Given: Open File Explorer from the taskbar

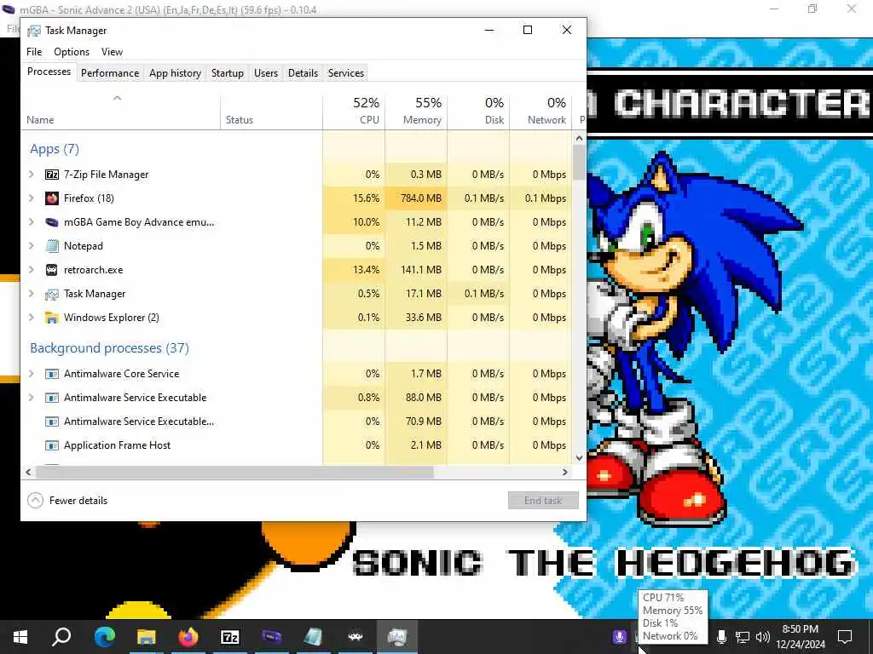Looking at the screenshot, I should coord(146,637).
